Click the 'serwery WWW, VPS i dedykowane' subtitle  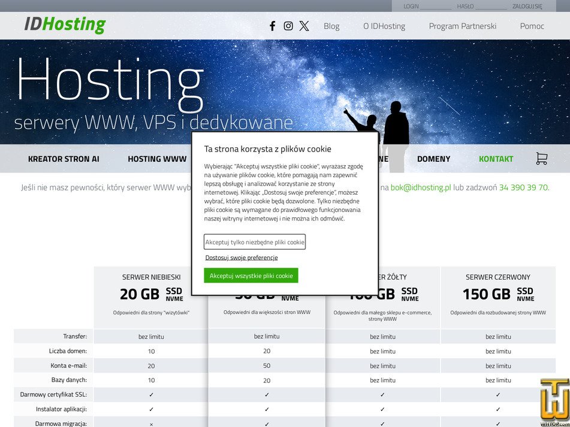(153, 123)
